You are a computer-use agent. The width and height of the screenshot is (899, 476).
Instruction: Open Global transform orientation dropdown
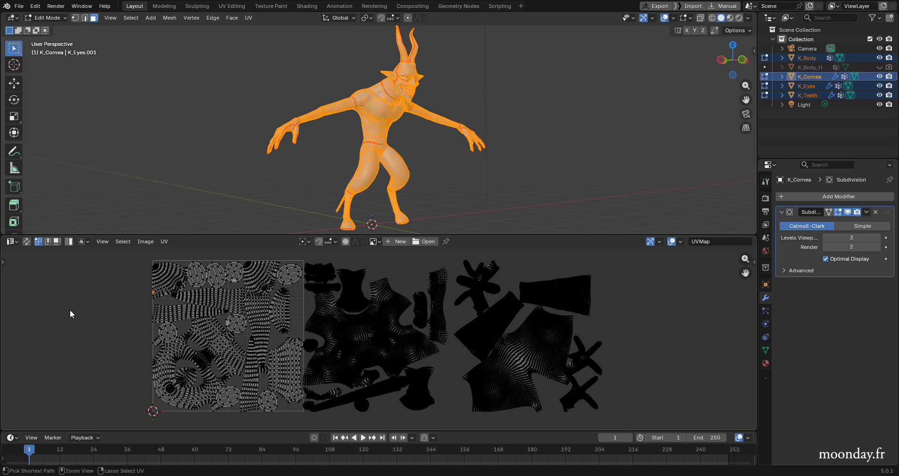339,18
